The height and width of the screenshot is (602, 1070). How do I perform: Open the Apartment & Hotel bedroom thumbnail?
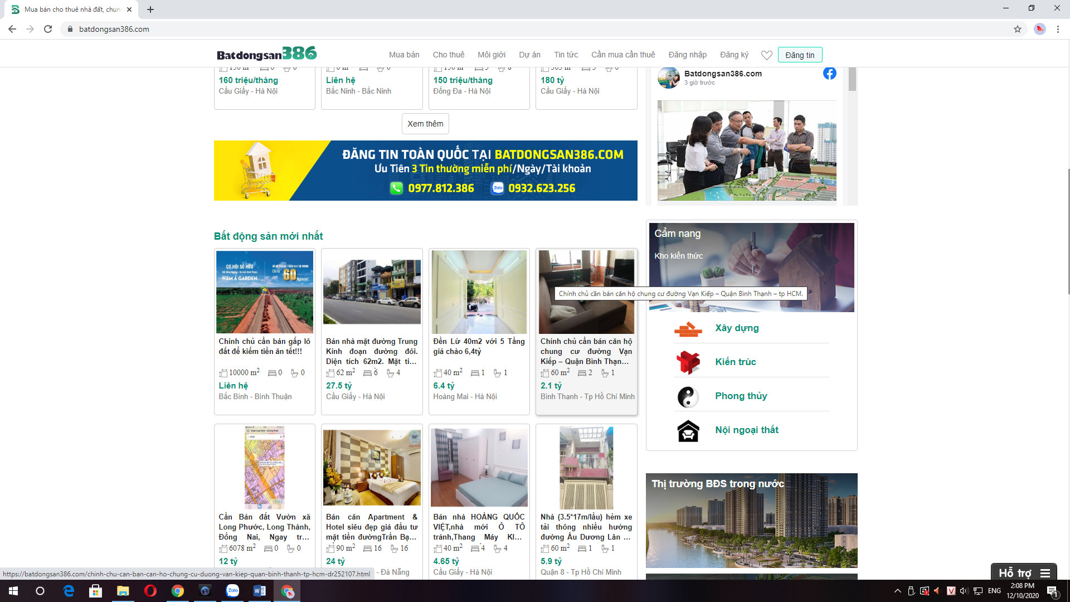372,468
